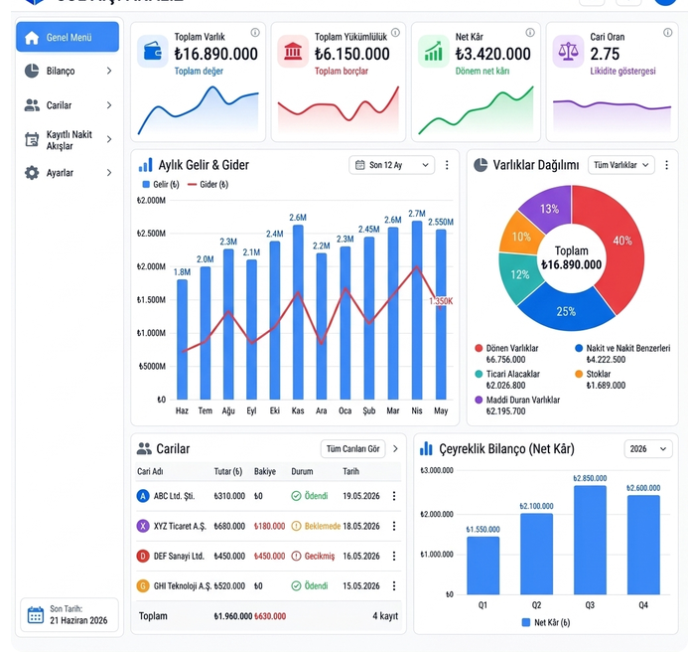Viewport: 689px width, 654px height.
Task: Open the Ayarlar settings item
Action: [68, 173]
